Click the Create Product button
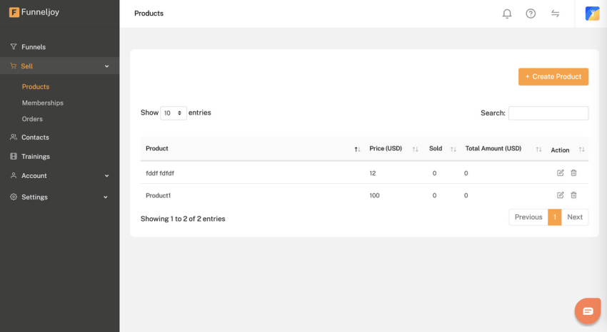Image resolution: width=607 pixels, height=332 pixels. [553, 77]
